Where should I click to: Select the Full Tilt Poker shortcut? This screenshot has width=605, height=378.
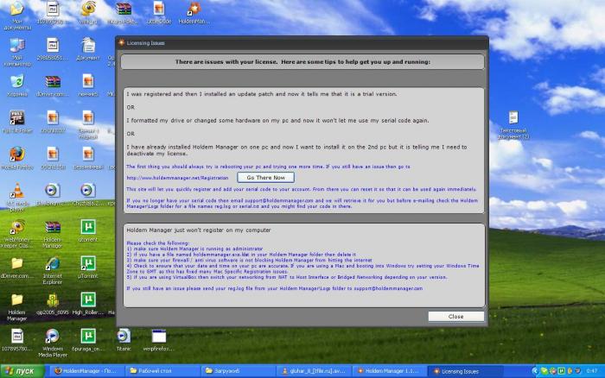[x=17, y=122]
